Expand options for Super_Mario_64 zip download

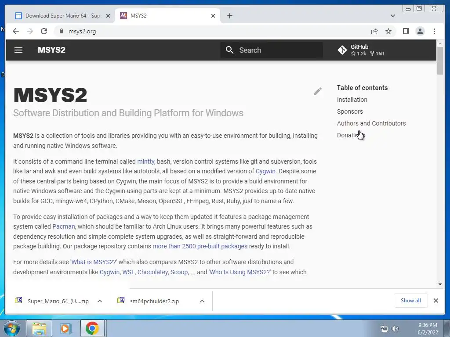point(100,301)
